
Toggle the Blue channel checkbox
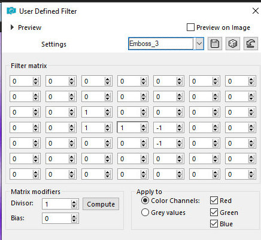coord(214,224)
